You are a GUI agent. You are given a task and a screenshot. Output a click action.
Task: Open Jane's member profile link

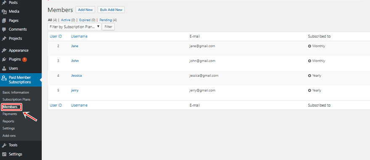[74, 46]
